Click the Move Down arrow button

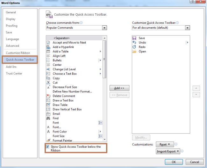[x=196, y=95]
